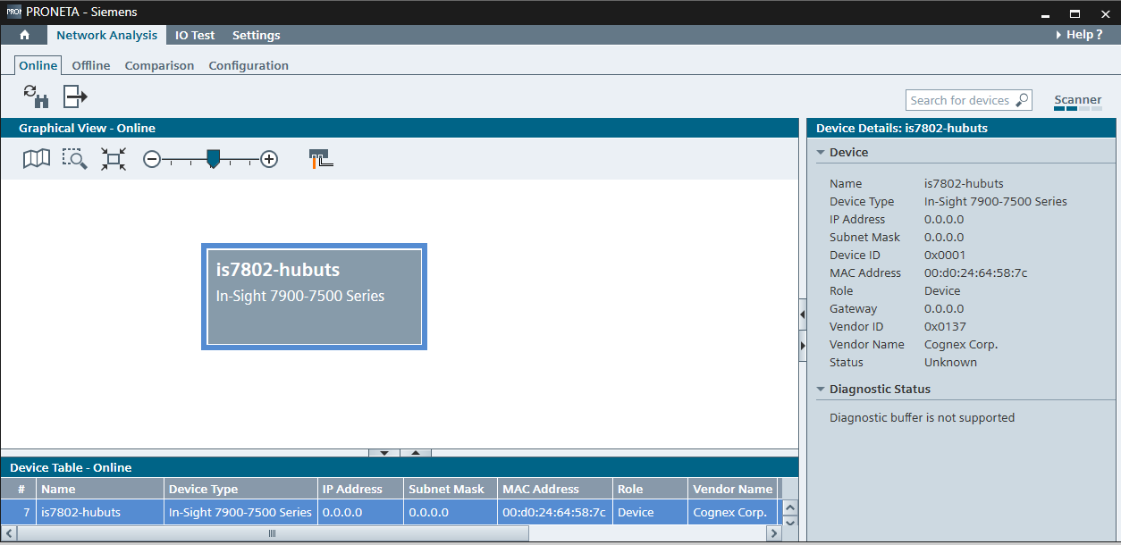Viewport: 1121px width, 545px height.
Task: Refresh the network device scan
Action: [x=35, y=96]
